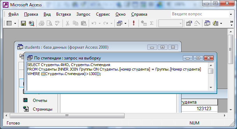Image resolution: width=237 pixels, height=129 pixels.
Task: Open the Правка menu
Action: click(31, 14)
